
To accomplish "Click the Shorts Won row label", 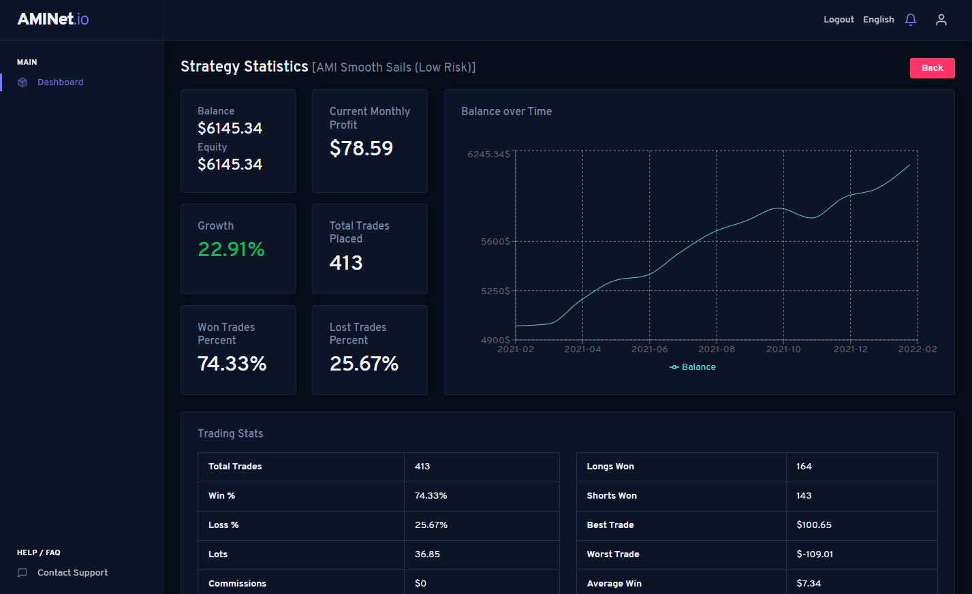I will coord(612,496).
